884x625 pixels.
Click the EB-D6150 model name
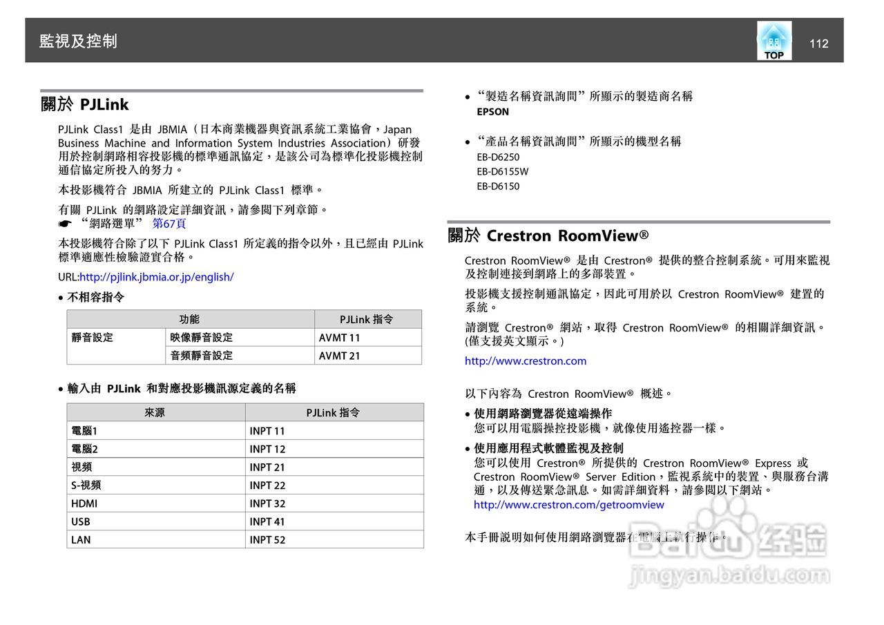click(497, 186)
